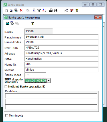Click the Banko kodas input field

pyautogui.click(x=61, y=42)
